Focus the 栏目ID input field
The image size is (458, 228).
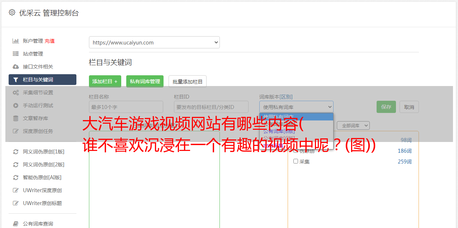tap(211, 107)
